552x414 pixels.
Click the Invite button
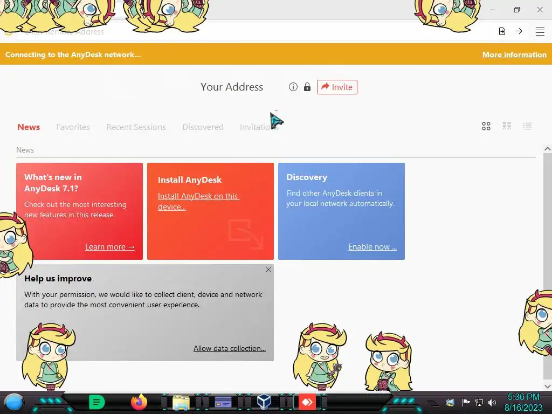click(337, 87)
